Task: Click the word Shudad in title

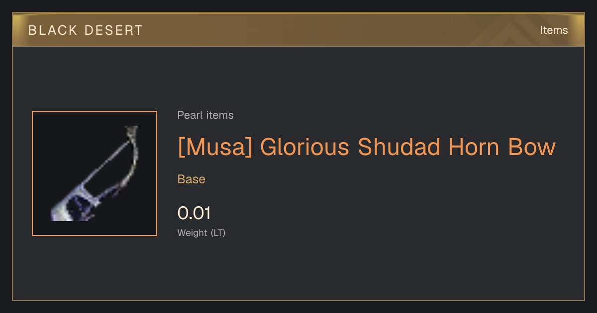Action: pyautogui.click(x=399, y=147)
